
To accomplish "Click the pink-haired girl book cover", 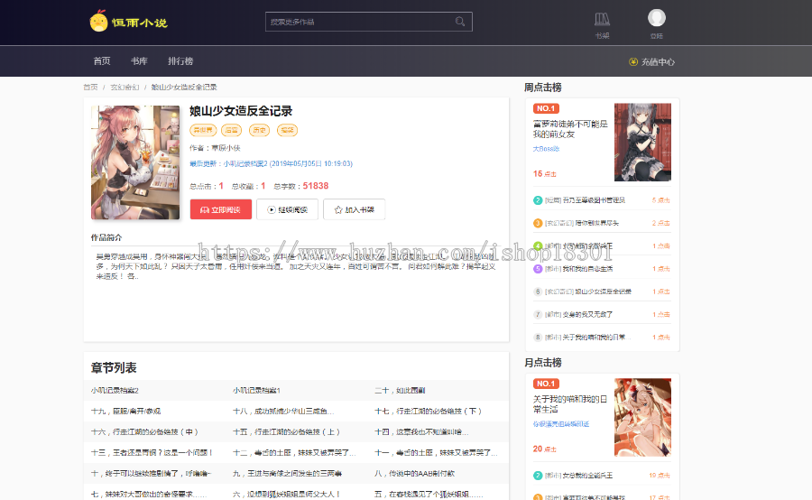I will tap(135, 162).
